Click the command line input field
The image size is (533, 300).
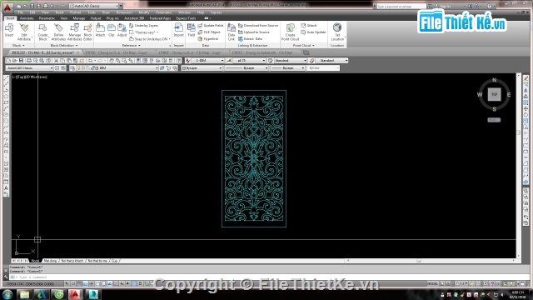click(x=268, y=277)
